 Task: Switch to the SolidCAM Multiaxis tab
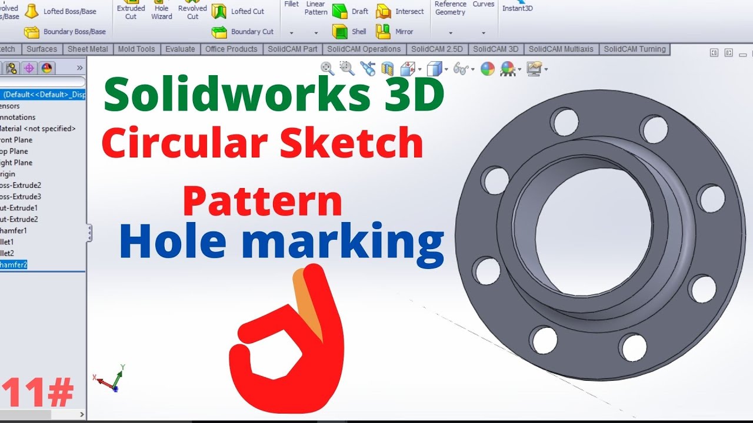561,49
